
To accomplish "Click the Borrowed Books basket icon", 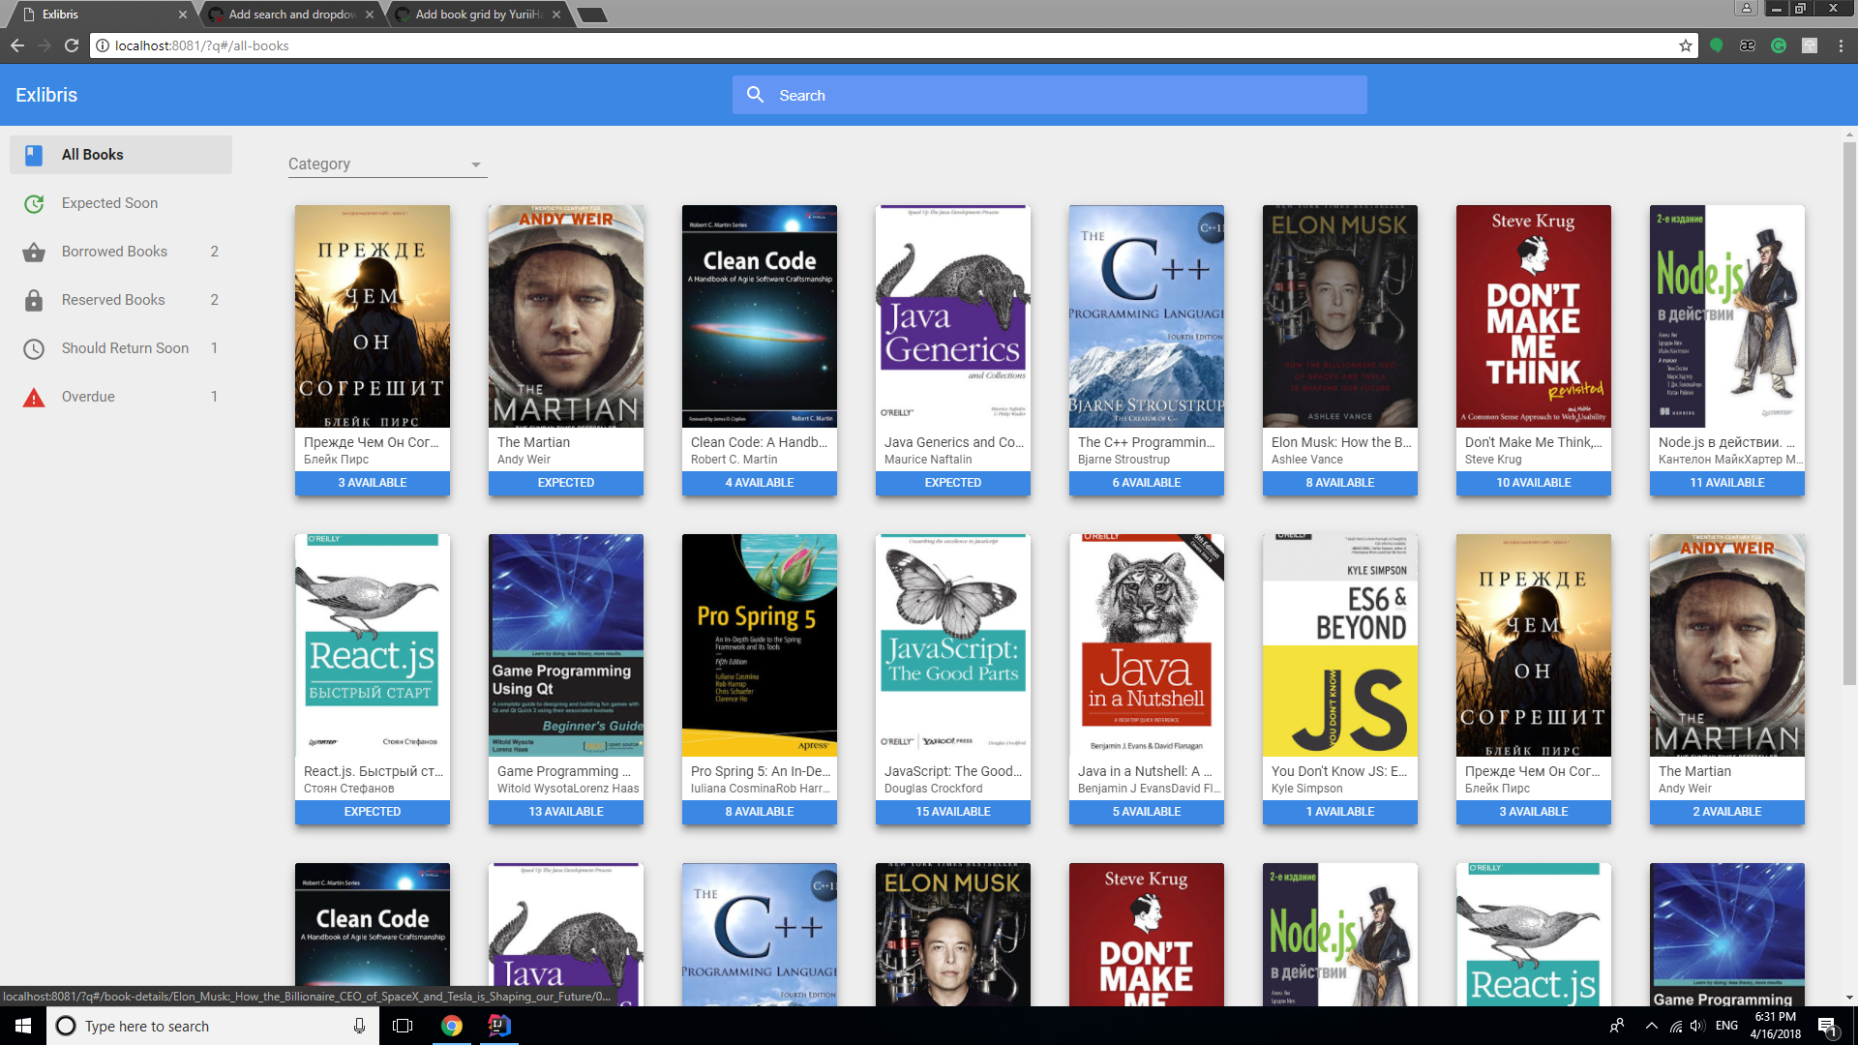I will (34, 252).
